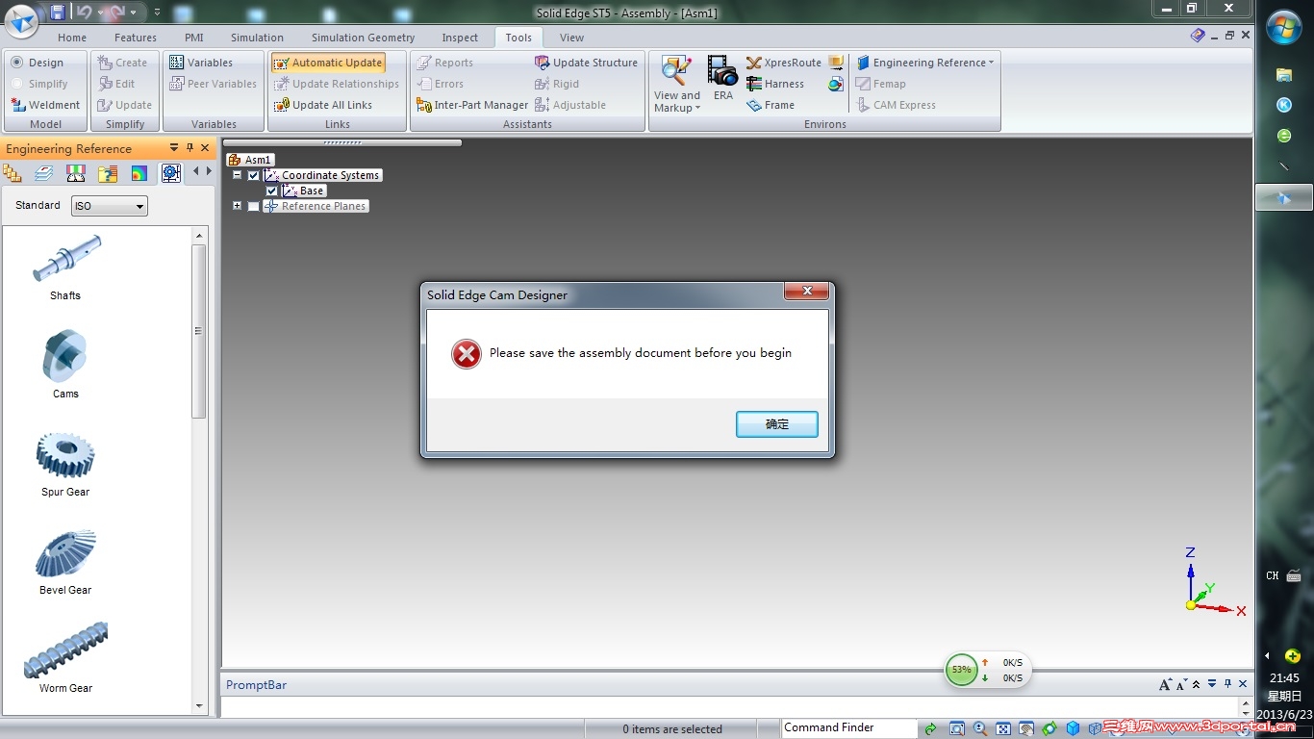Click the Zoom Area status bar icon
The width and height of the screenshot is (1314, 739).
click(x=957, y=728)
